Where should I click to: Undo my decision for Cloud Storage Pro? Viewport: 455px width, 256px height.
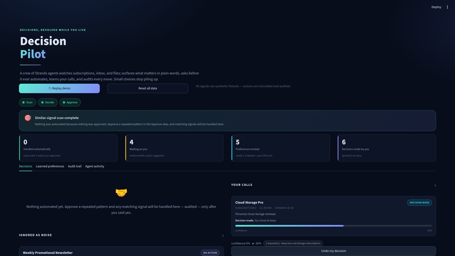(x=334, y=251)
